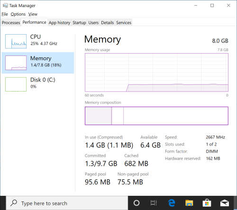Click the Task Manager title bar icon
This screenshot has width=237, height=210.
[5, 6]
